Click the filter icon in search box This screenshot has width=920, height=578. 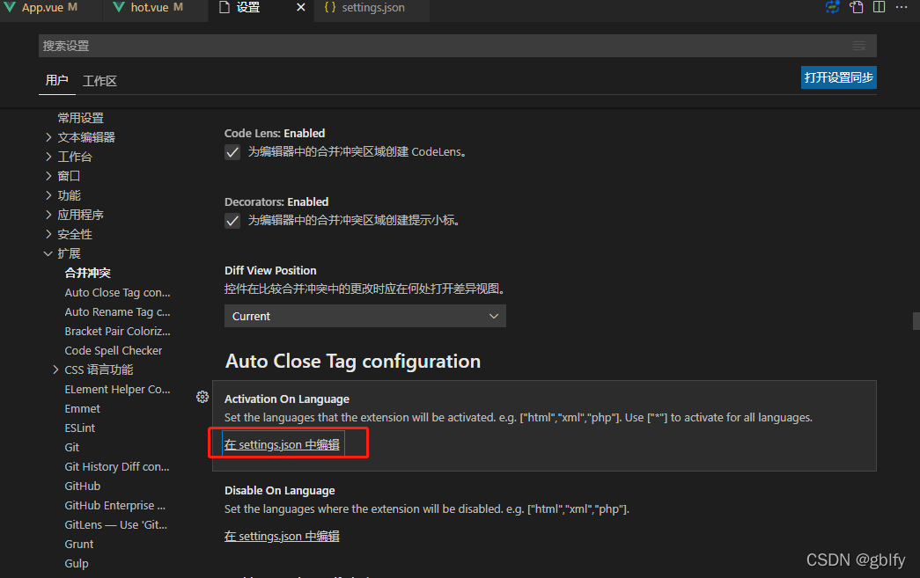click(x=859, y=46)
